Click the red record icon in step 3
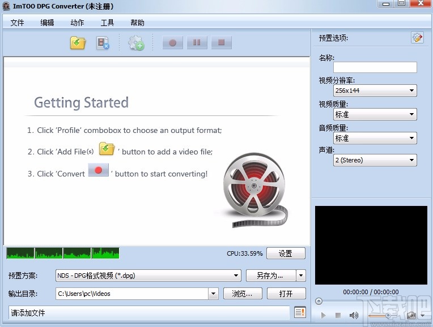This screenshot has width=433, height=327. pos(98,170)
